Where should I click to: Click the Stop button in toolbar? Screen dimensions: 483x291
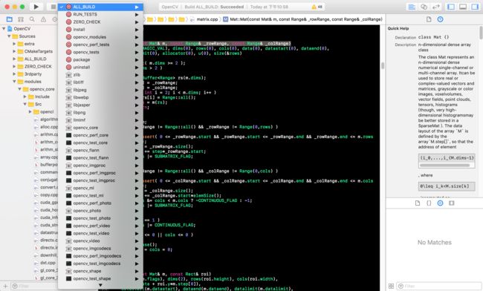click(53, 7)
